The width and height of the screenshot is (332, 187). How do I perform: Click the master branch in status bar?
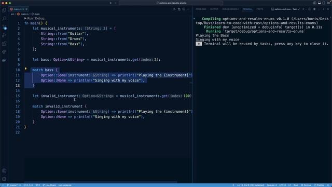[13, 185]
